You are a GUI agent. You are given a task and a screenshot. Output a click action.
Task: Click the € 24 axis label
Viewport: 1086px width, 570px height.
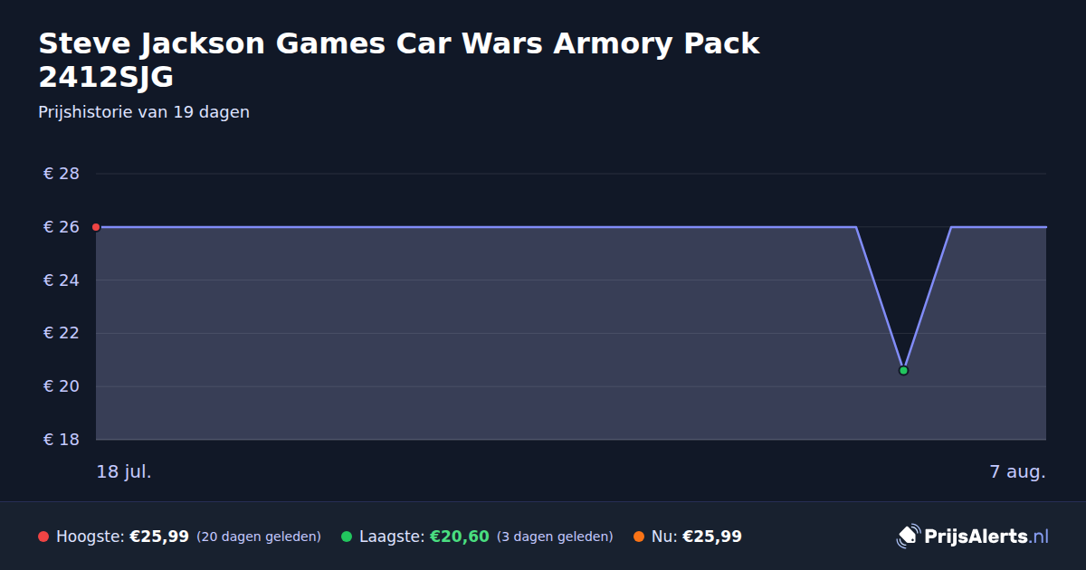tap(62, 280)
